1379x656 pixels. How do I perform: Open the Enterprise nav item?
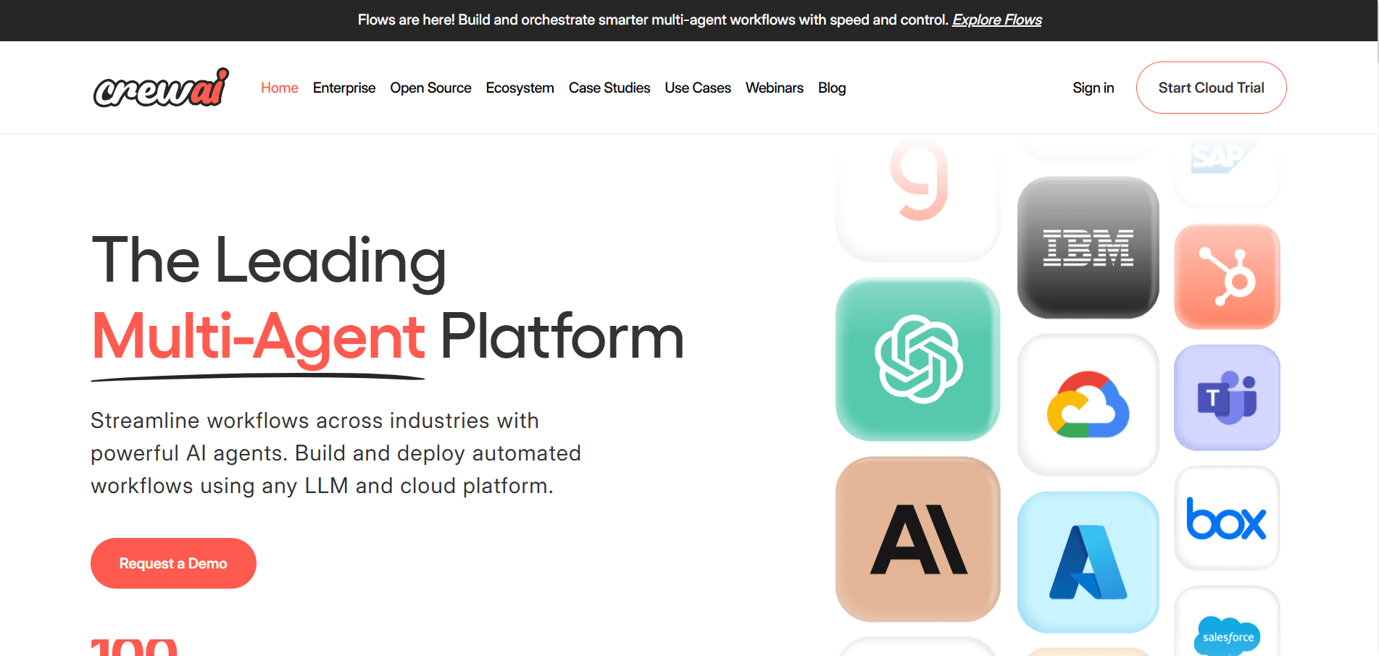click(x=344, y=88)
